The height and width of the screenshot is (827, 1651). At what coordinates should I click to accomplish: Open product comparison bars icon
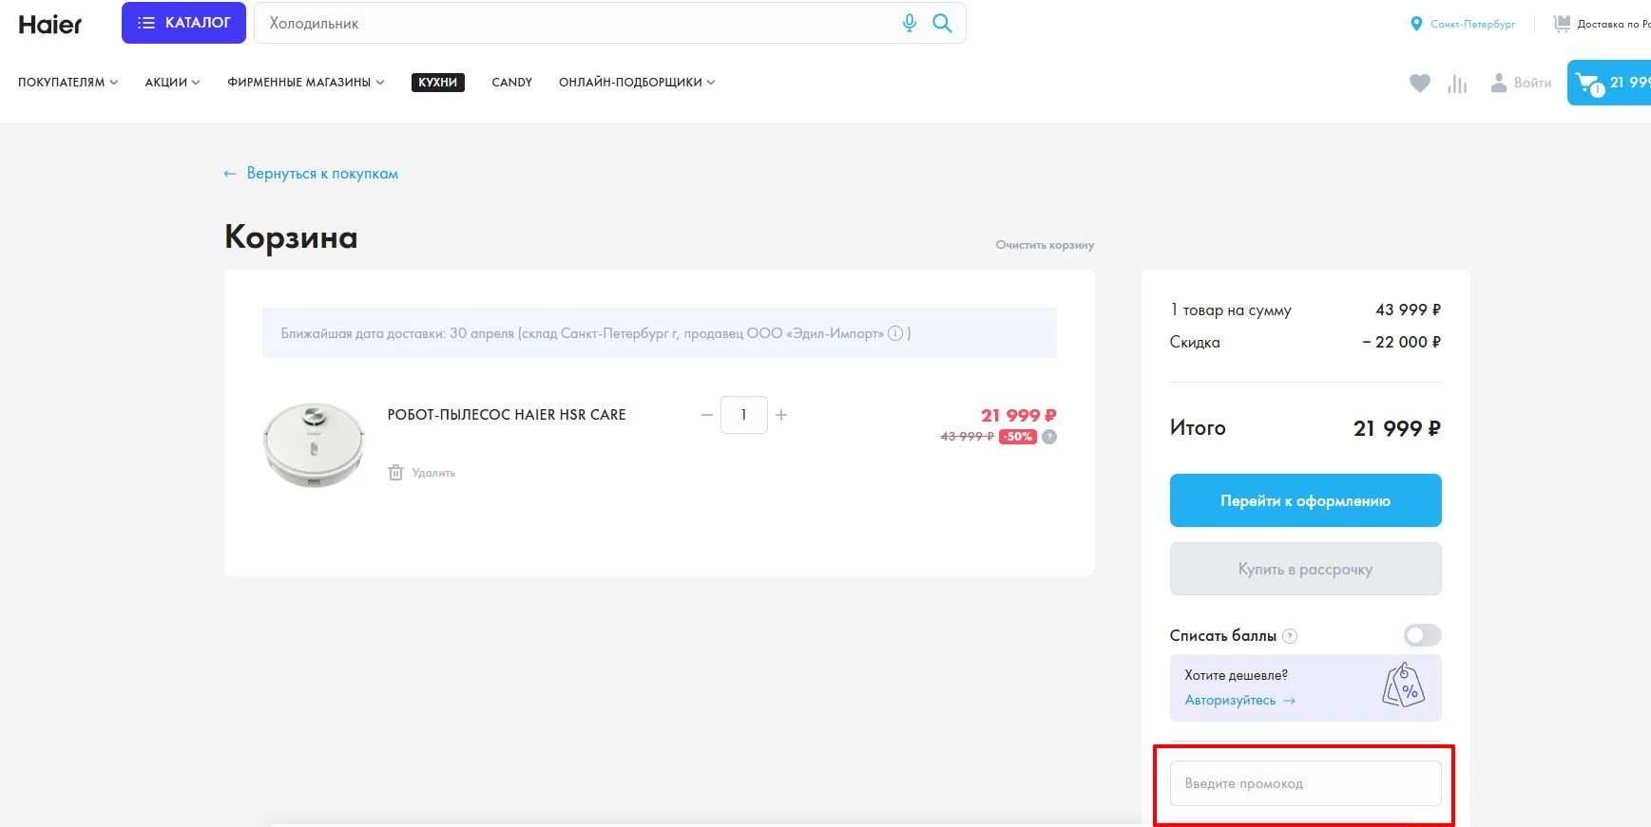(1457, 84)
